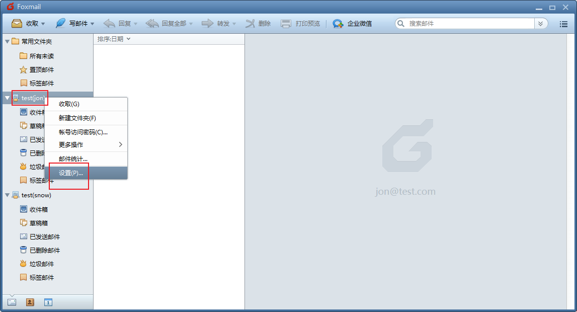Viewport: 577px width, 312px height.
Task: Click the Receive mail (收取) envelope icon
Action: (17, 24)
